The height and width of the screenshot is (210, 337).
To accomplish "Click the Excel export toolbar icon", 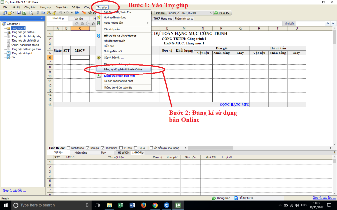I will [x=24, y=13].
